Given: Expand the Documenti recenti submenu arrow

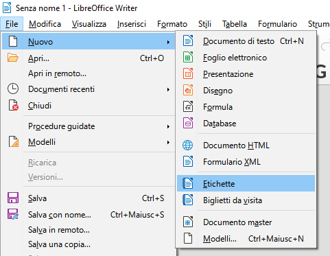Looking at the screenshot, I should [168, 89].
